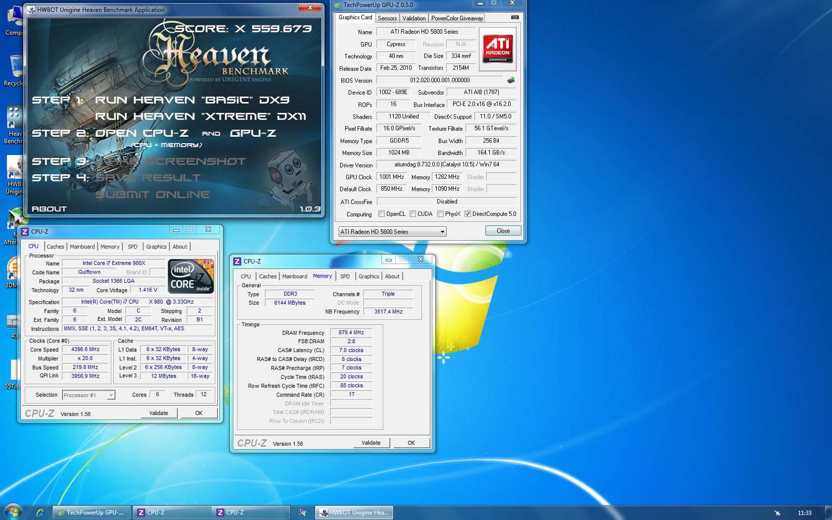Click the Bus Speed value 219.8 MHz
Viewport: 832px width, 520px height.
click(x=85, y=367)
